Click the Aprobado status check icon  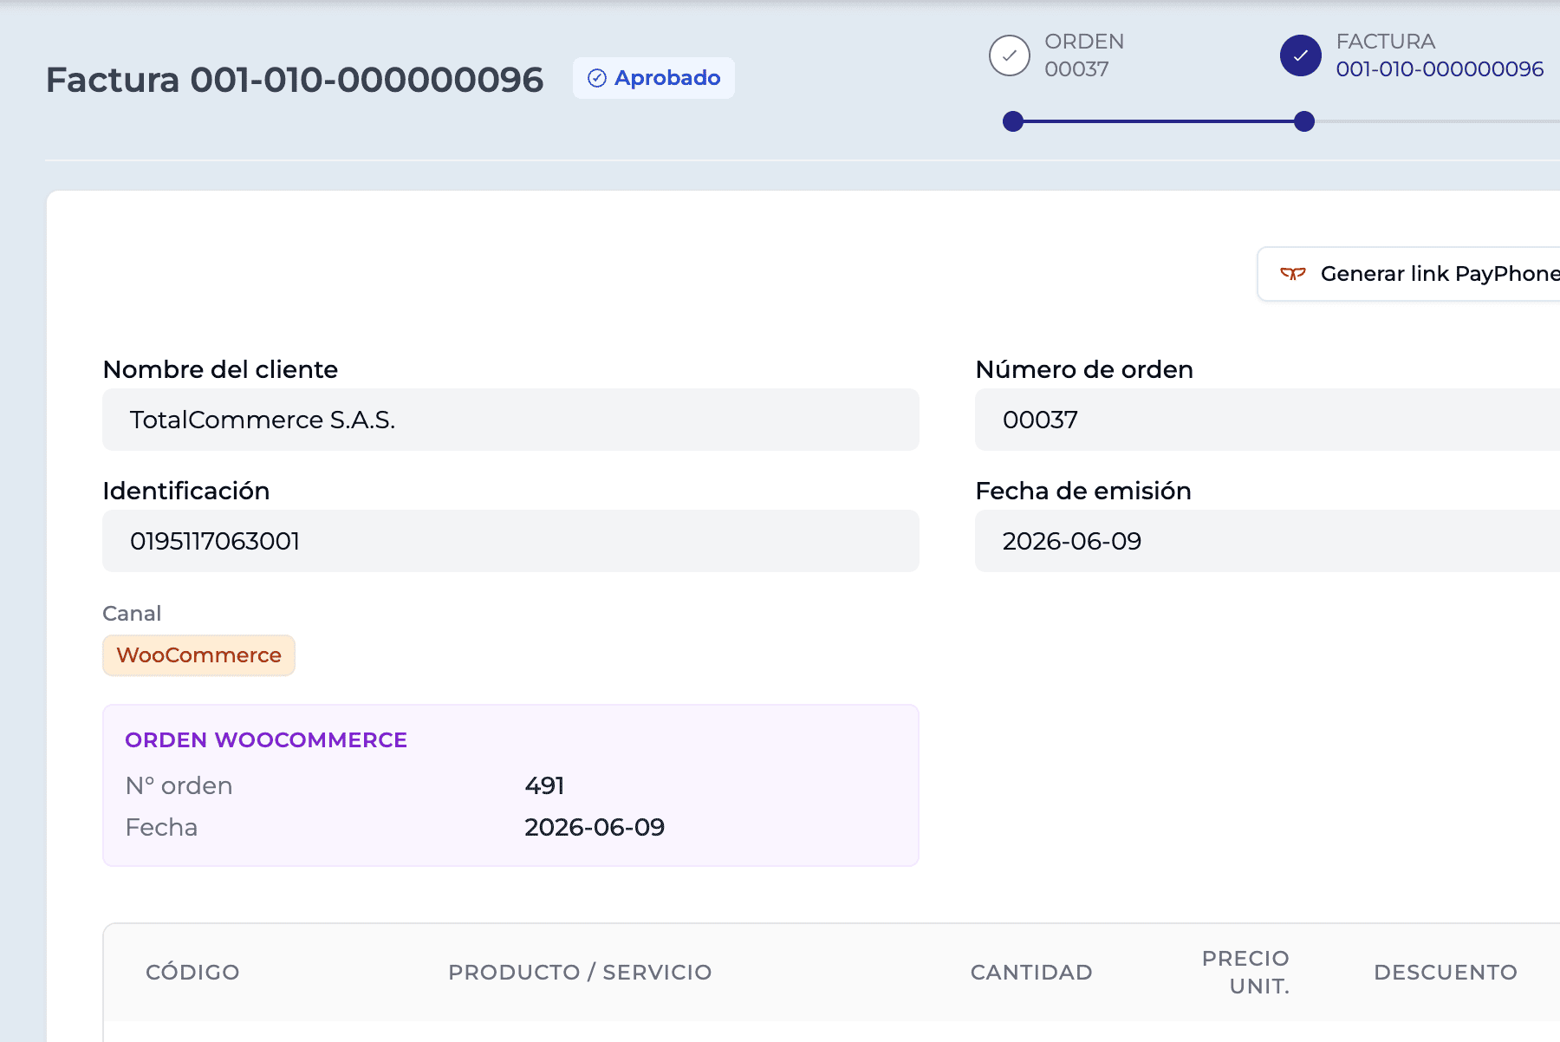[x=597, y=78]
